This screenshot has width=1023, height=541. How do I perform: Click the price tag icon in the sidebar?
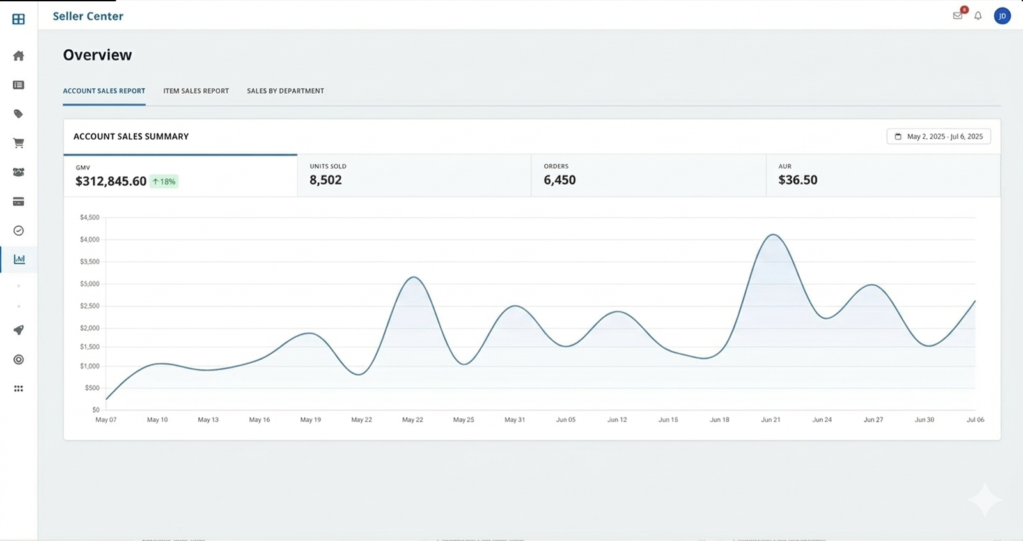tap(19, 114)
